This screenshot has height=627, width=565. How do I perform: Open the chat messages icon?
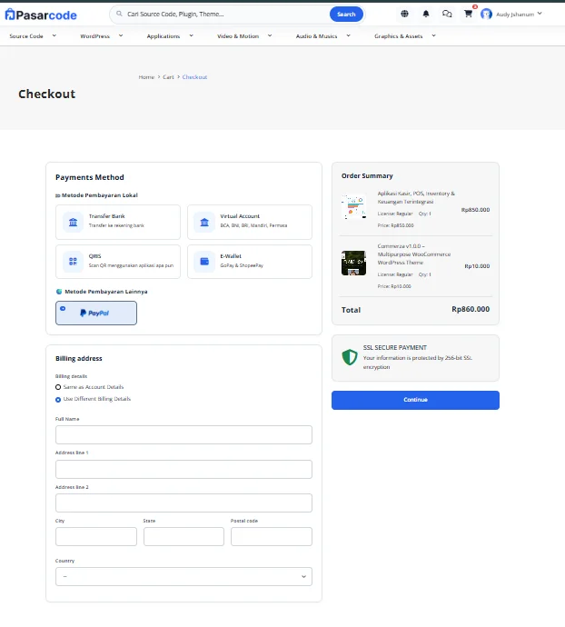click(447, 14)
